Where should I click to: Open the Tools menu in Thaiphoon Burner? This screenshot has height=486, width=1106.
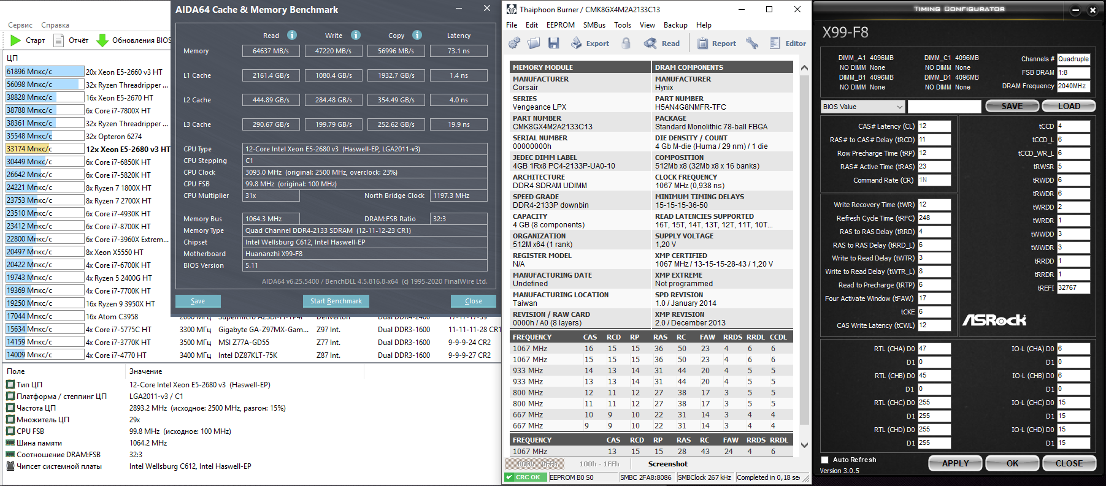pos(623,25)
